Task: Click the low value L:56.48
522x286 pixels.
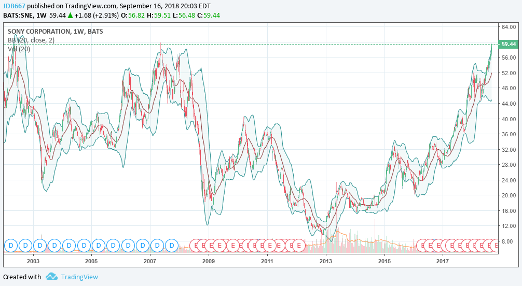Action: 184,16
